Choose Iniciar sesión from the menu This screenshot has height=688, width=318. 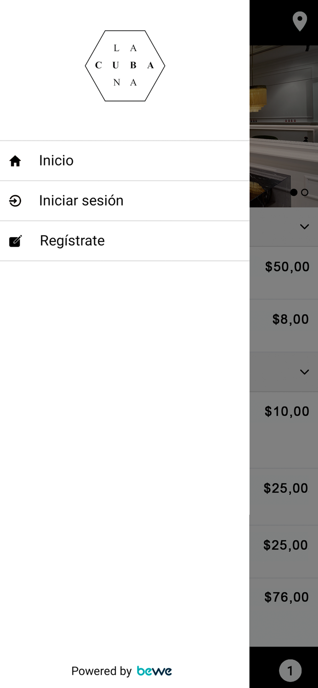pos(81,200)
